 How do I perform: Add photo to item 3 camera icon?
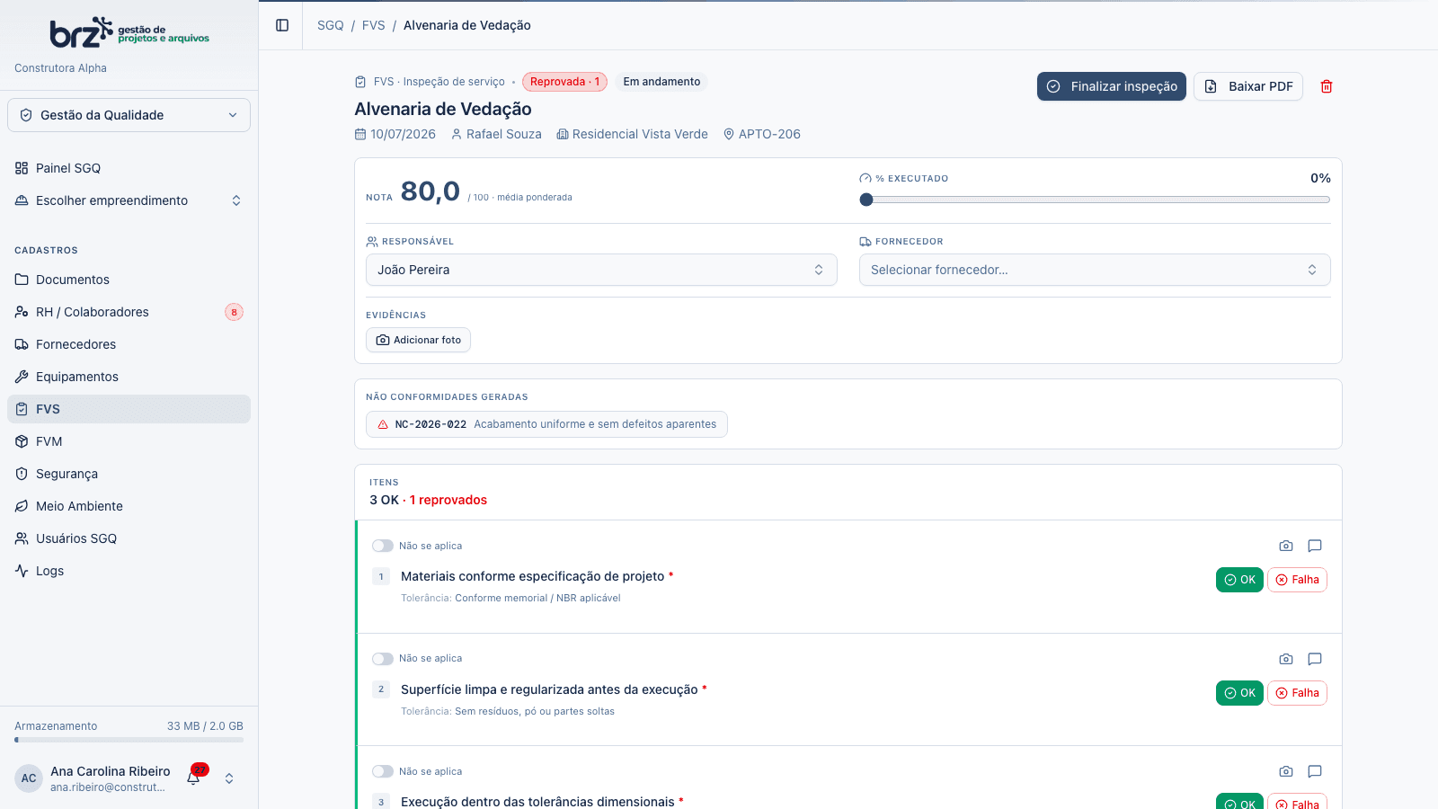(x=1286, y=771)
